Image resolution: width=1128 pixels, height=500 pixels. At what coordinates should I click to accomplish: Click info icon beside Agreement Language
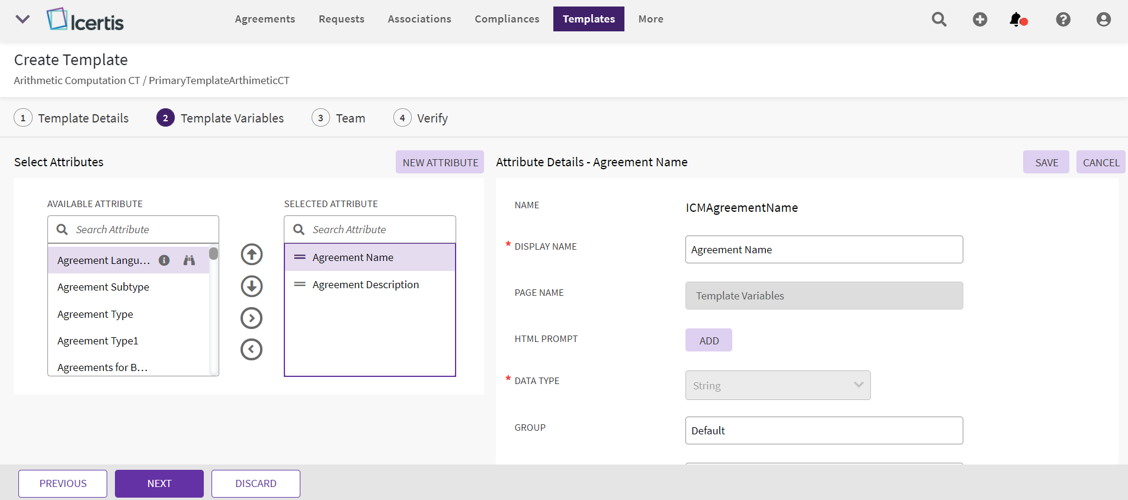tap(165, 260)
